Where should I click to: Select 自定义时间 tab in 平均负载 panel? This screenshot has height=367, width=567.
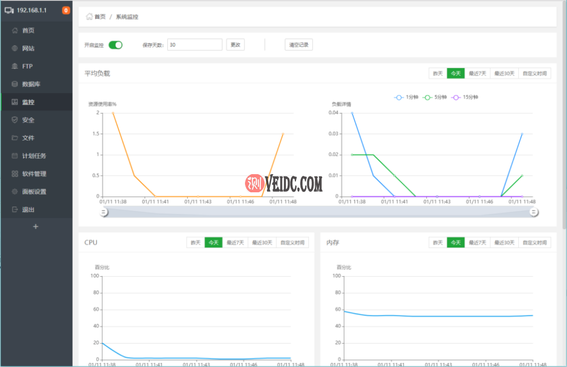pos(535,74)
